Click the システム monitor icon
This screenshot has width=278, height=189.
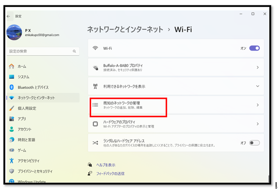[x=11, y=77]
